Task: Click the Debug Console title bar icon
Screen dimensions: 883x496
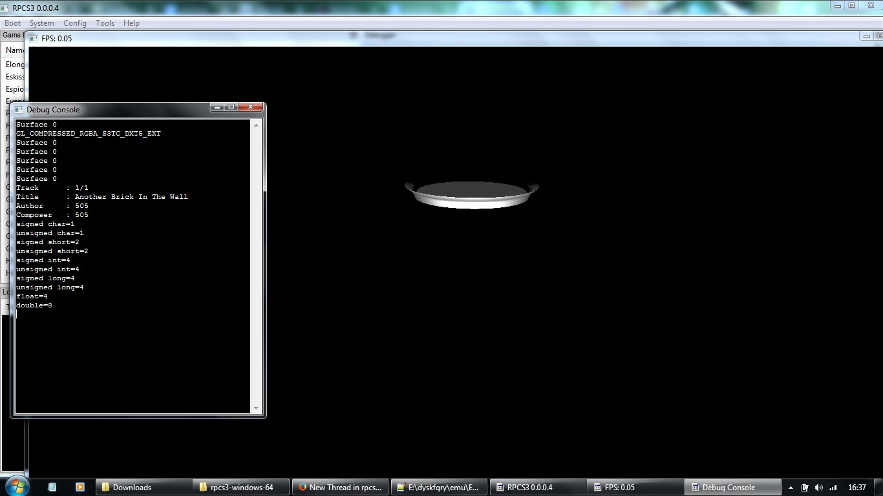Action: point(19,110)
